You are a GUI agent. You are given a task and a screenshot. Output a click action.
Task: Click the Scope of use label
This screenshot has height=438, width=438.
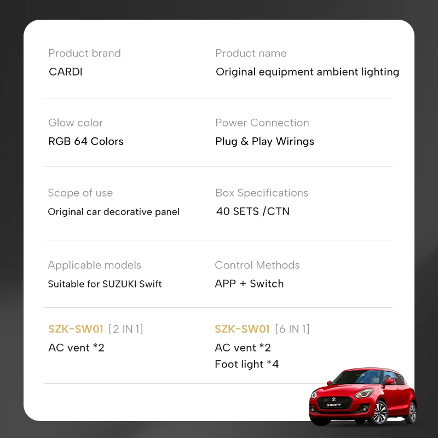coord(80,193)
